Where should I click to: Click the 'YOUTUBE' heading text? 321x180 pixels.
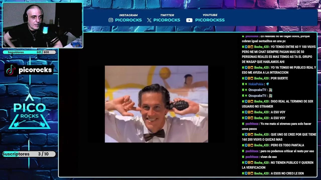tap(210, 15)
